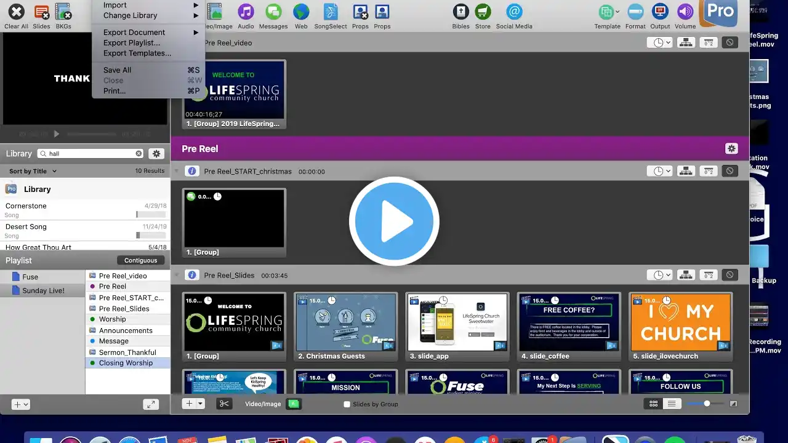Click the Library search field
This screenshot has height=443, width=788.
90,154
